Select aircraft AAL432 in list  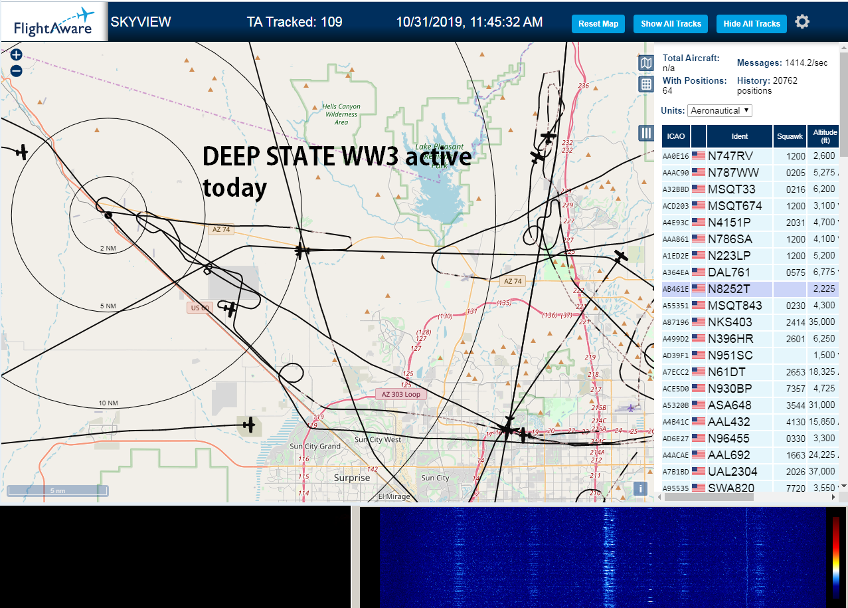click(x=750, y=421)
